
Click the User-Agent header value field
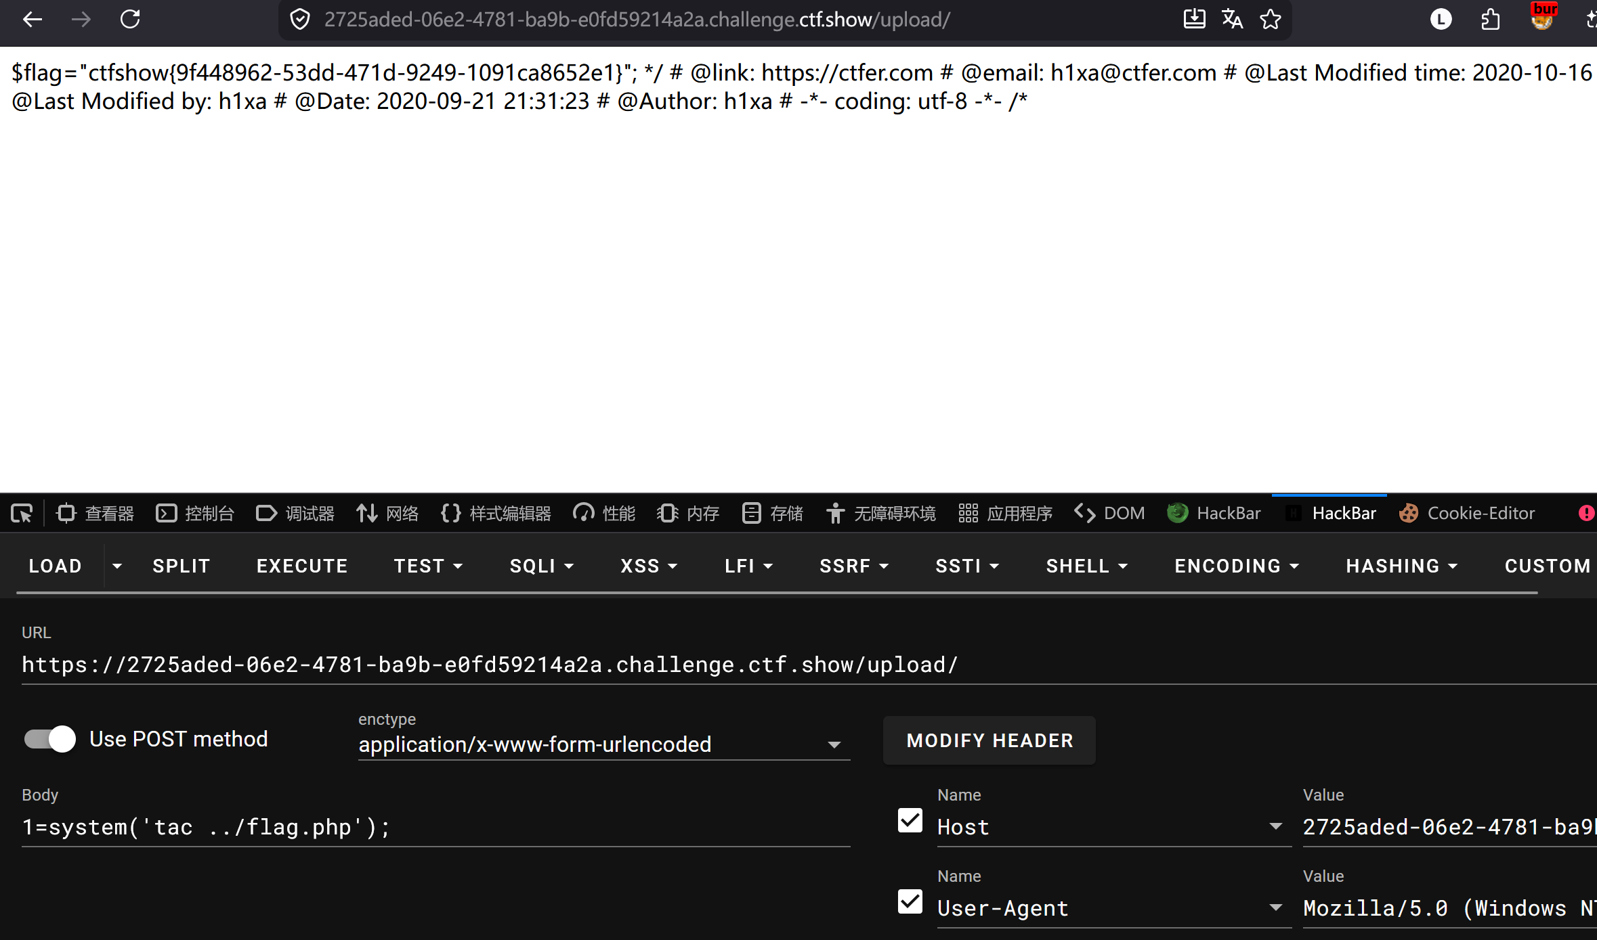(x=1450, y=908)
